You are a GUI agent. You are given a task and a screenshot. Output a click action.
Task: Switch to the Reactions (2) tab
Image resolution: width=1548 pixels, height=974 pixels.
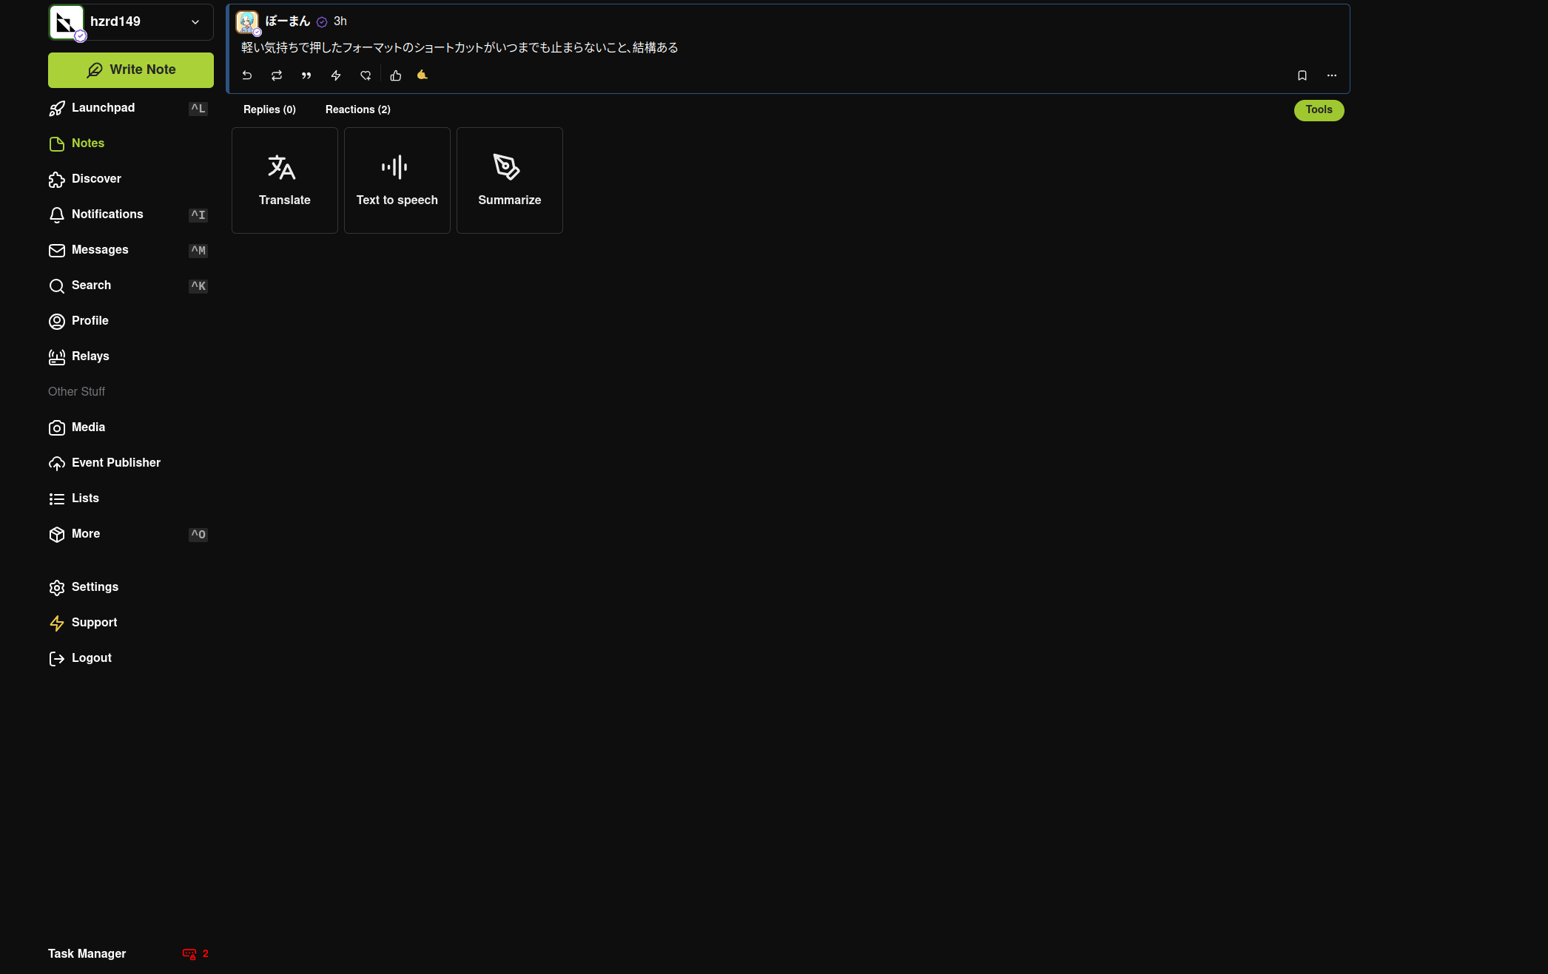(x=358, y=109)
